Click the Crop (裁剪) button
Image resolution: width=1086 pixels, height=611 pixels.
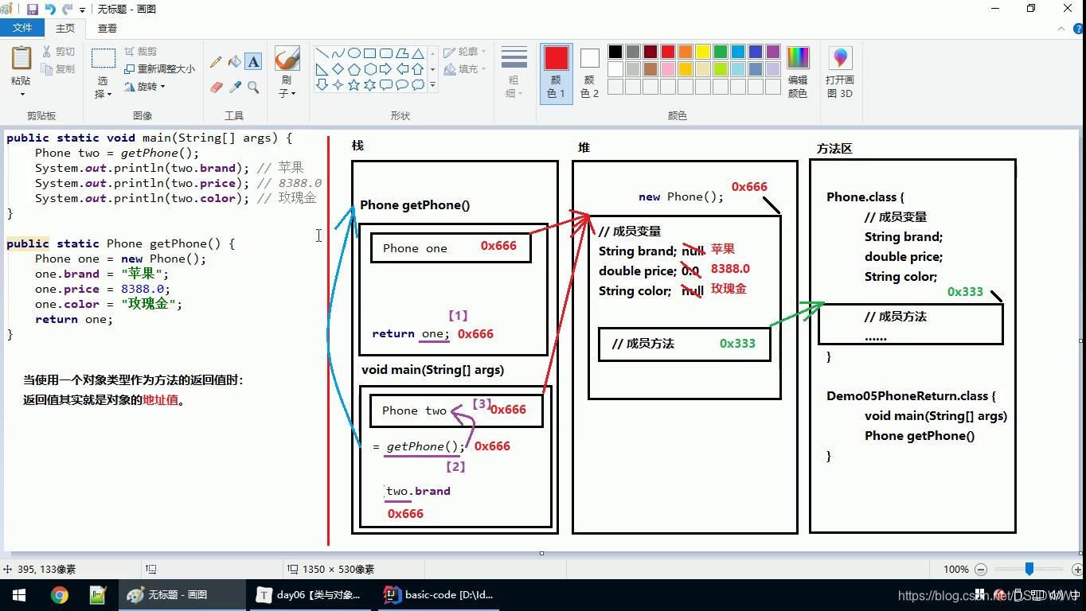coord(141,52)
